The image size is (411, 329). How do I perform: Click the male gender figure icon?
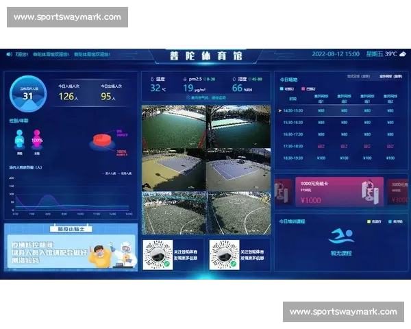coord(19,140)
